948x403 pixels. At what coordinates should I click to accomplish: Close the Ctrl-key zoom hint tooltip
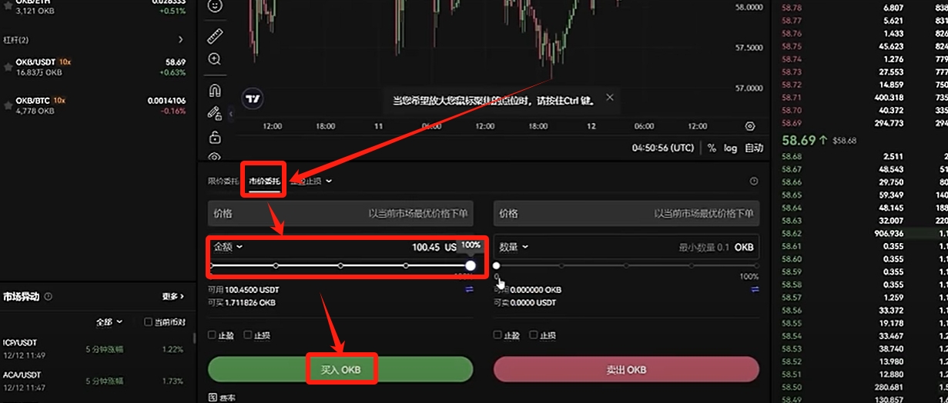[x=610, y=98]
